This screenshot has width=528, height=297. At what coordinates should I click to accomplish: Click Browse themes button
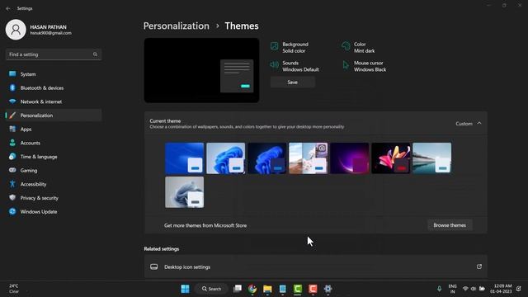[450, 225]
